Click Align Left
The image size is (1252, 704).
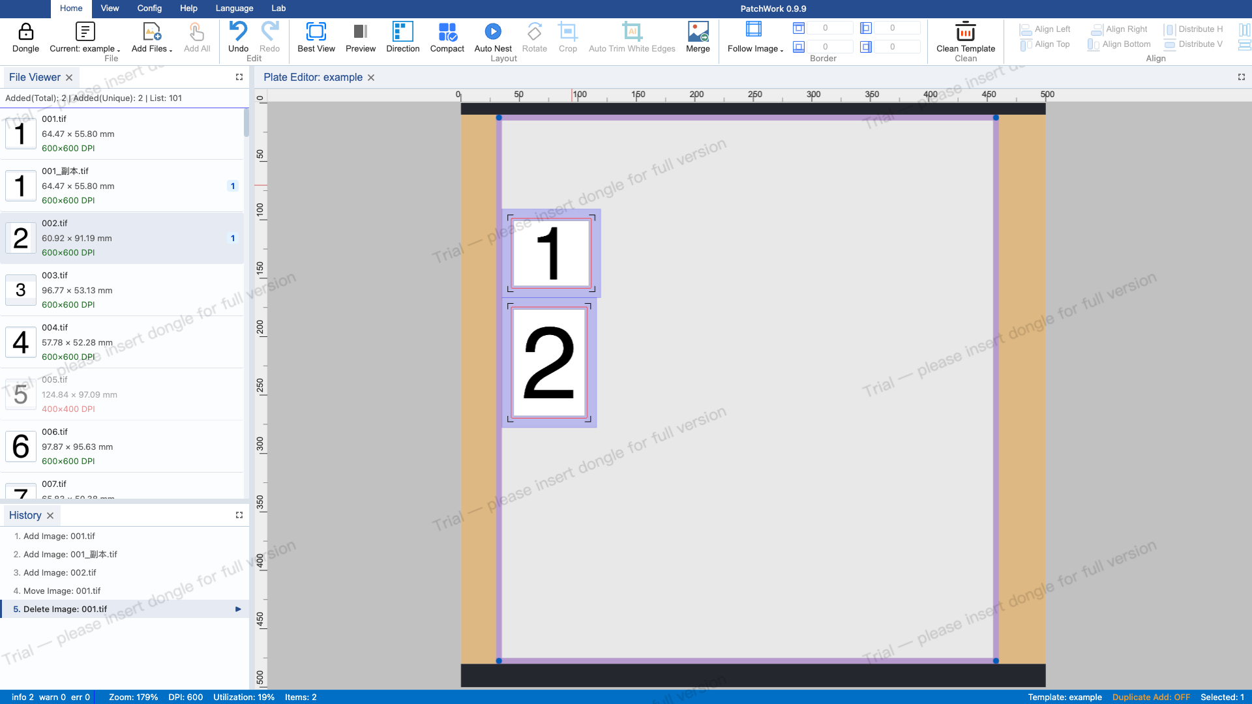coord(1045,29)
